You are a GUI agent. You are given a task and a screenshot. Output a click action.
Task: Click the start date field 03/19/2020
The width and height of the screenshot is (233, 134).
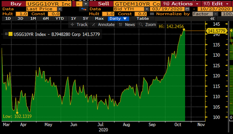click(x=168, y=9)
